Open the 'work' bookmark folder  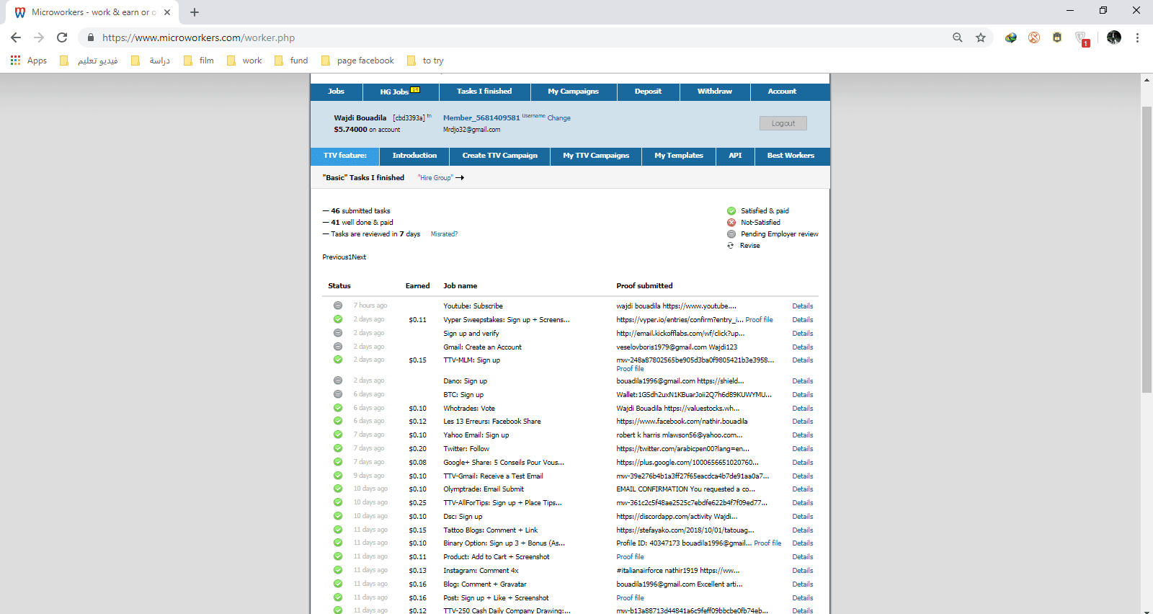click(x=244, y=61)
